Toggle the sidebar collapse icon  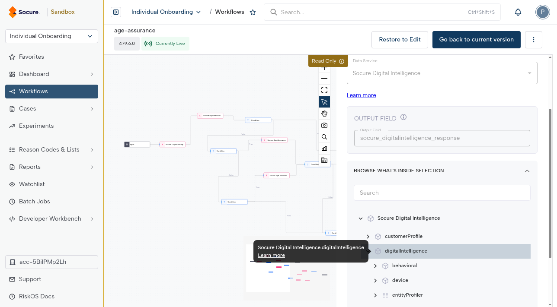(x=116, y=12)
